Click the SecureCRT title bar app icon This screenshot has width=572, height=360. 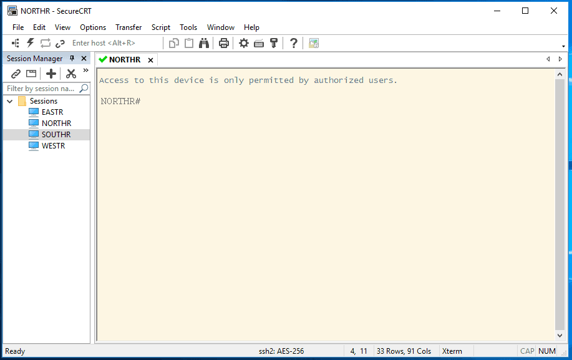tap(12, 11)
